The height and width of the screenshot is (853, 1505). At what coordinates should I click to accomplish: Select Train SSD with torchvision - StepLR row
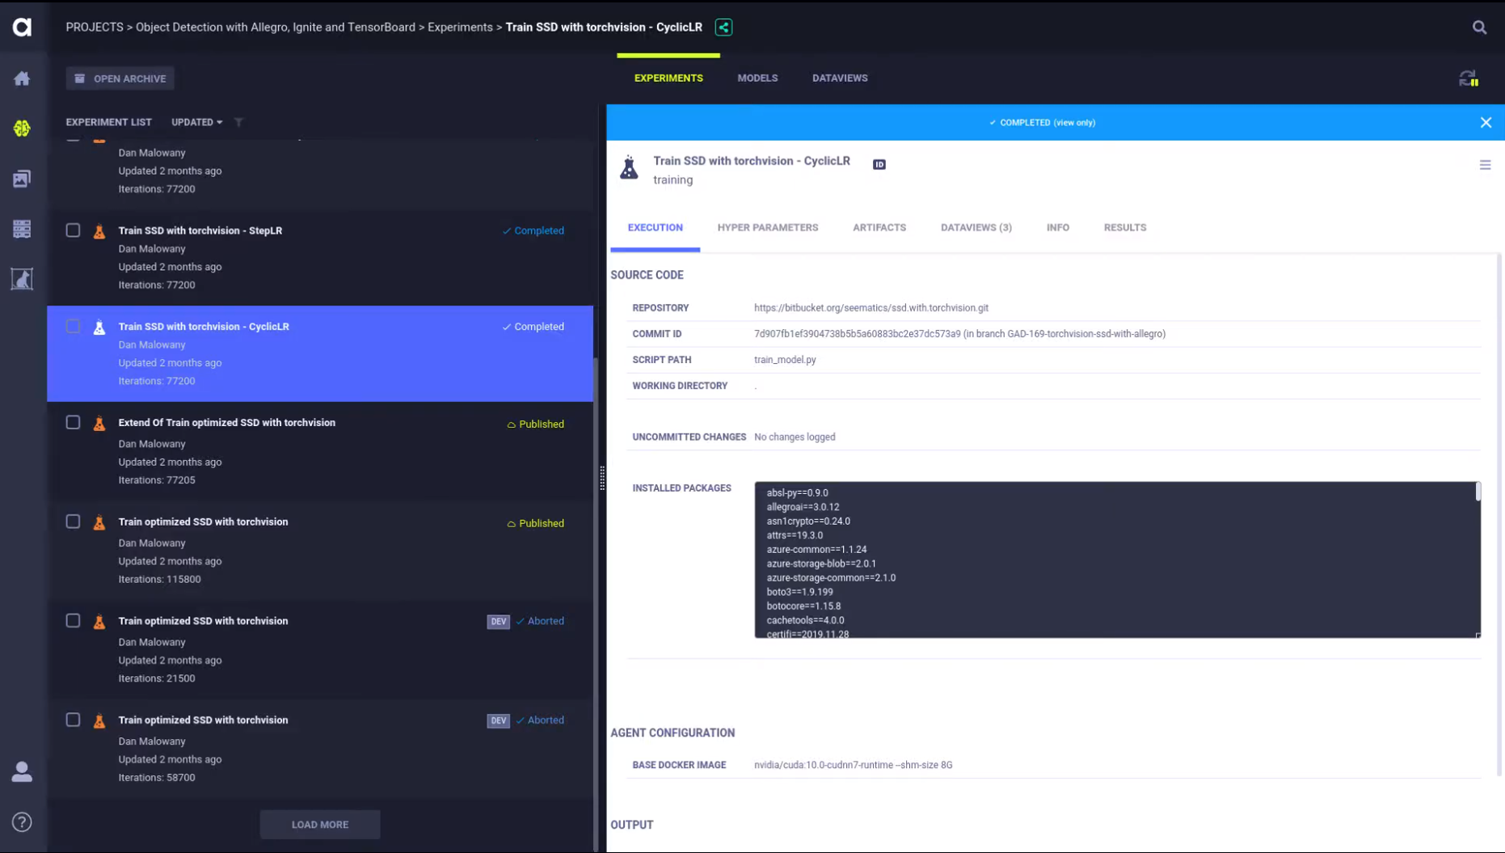click(320, 258)
